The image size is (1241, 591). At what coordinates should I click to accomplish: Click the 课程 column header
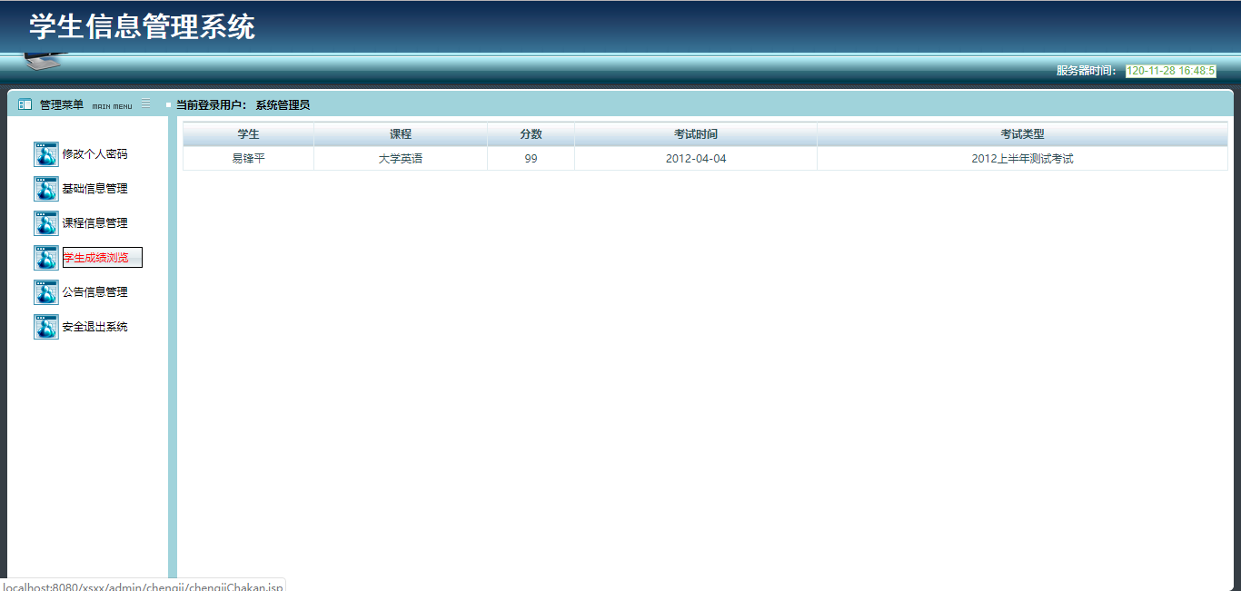pyautogui.click(x=401, y=134)
